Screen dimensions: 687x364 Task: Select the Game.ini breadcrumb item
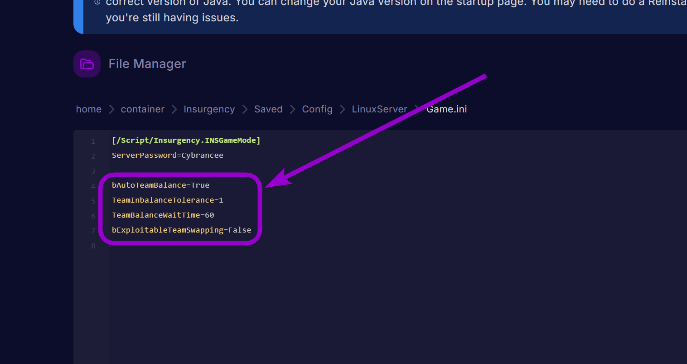[x=446, y=109]
